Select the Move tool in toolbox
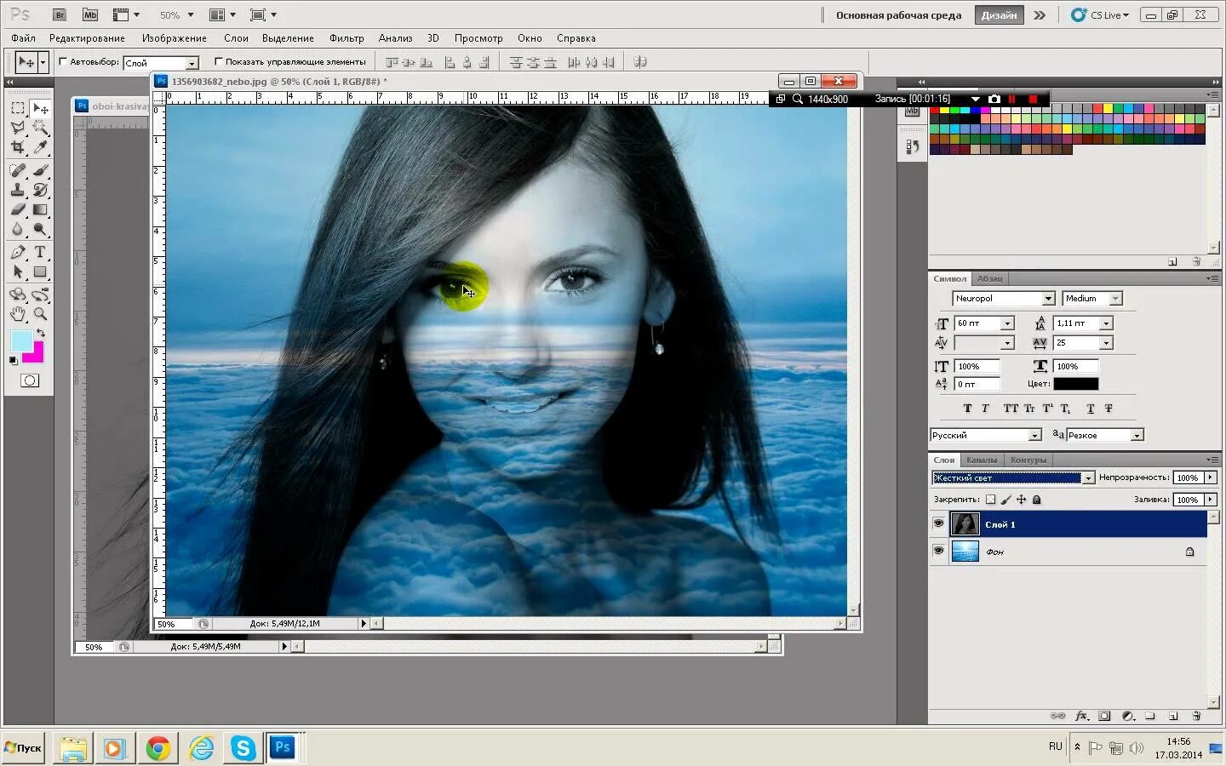The height and width of the screenshot is (766, 1226). pyautogui.click(x=40, y=108)
